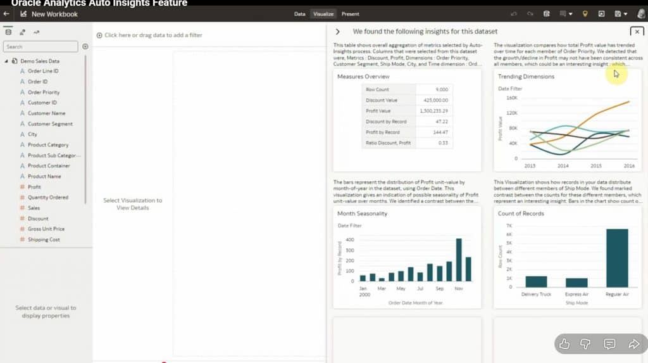Image resolution: width=648 pixels, height=363 pixels.
Task: Select the Product Sub Category column
Action: click(x=54, y=155)
